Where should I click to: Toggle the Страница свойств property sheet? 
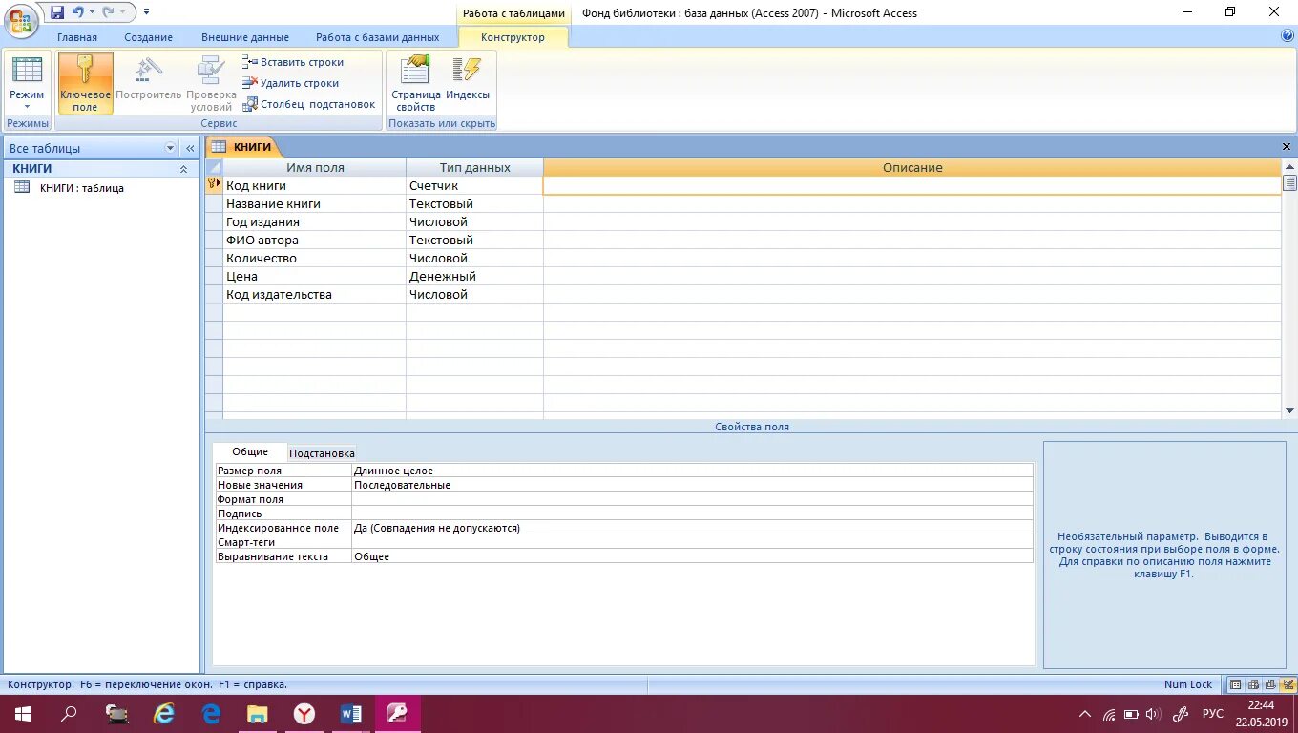coord(415,83)
